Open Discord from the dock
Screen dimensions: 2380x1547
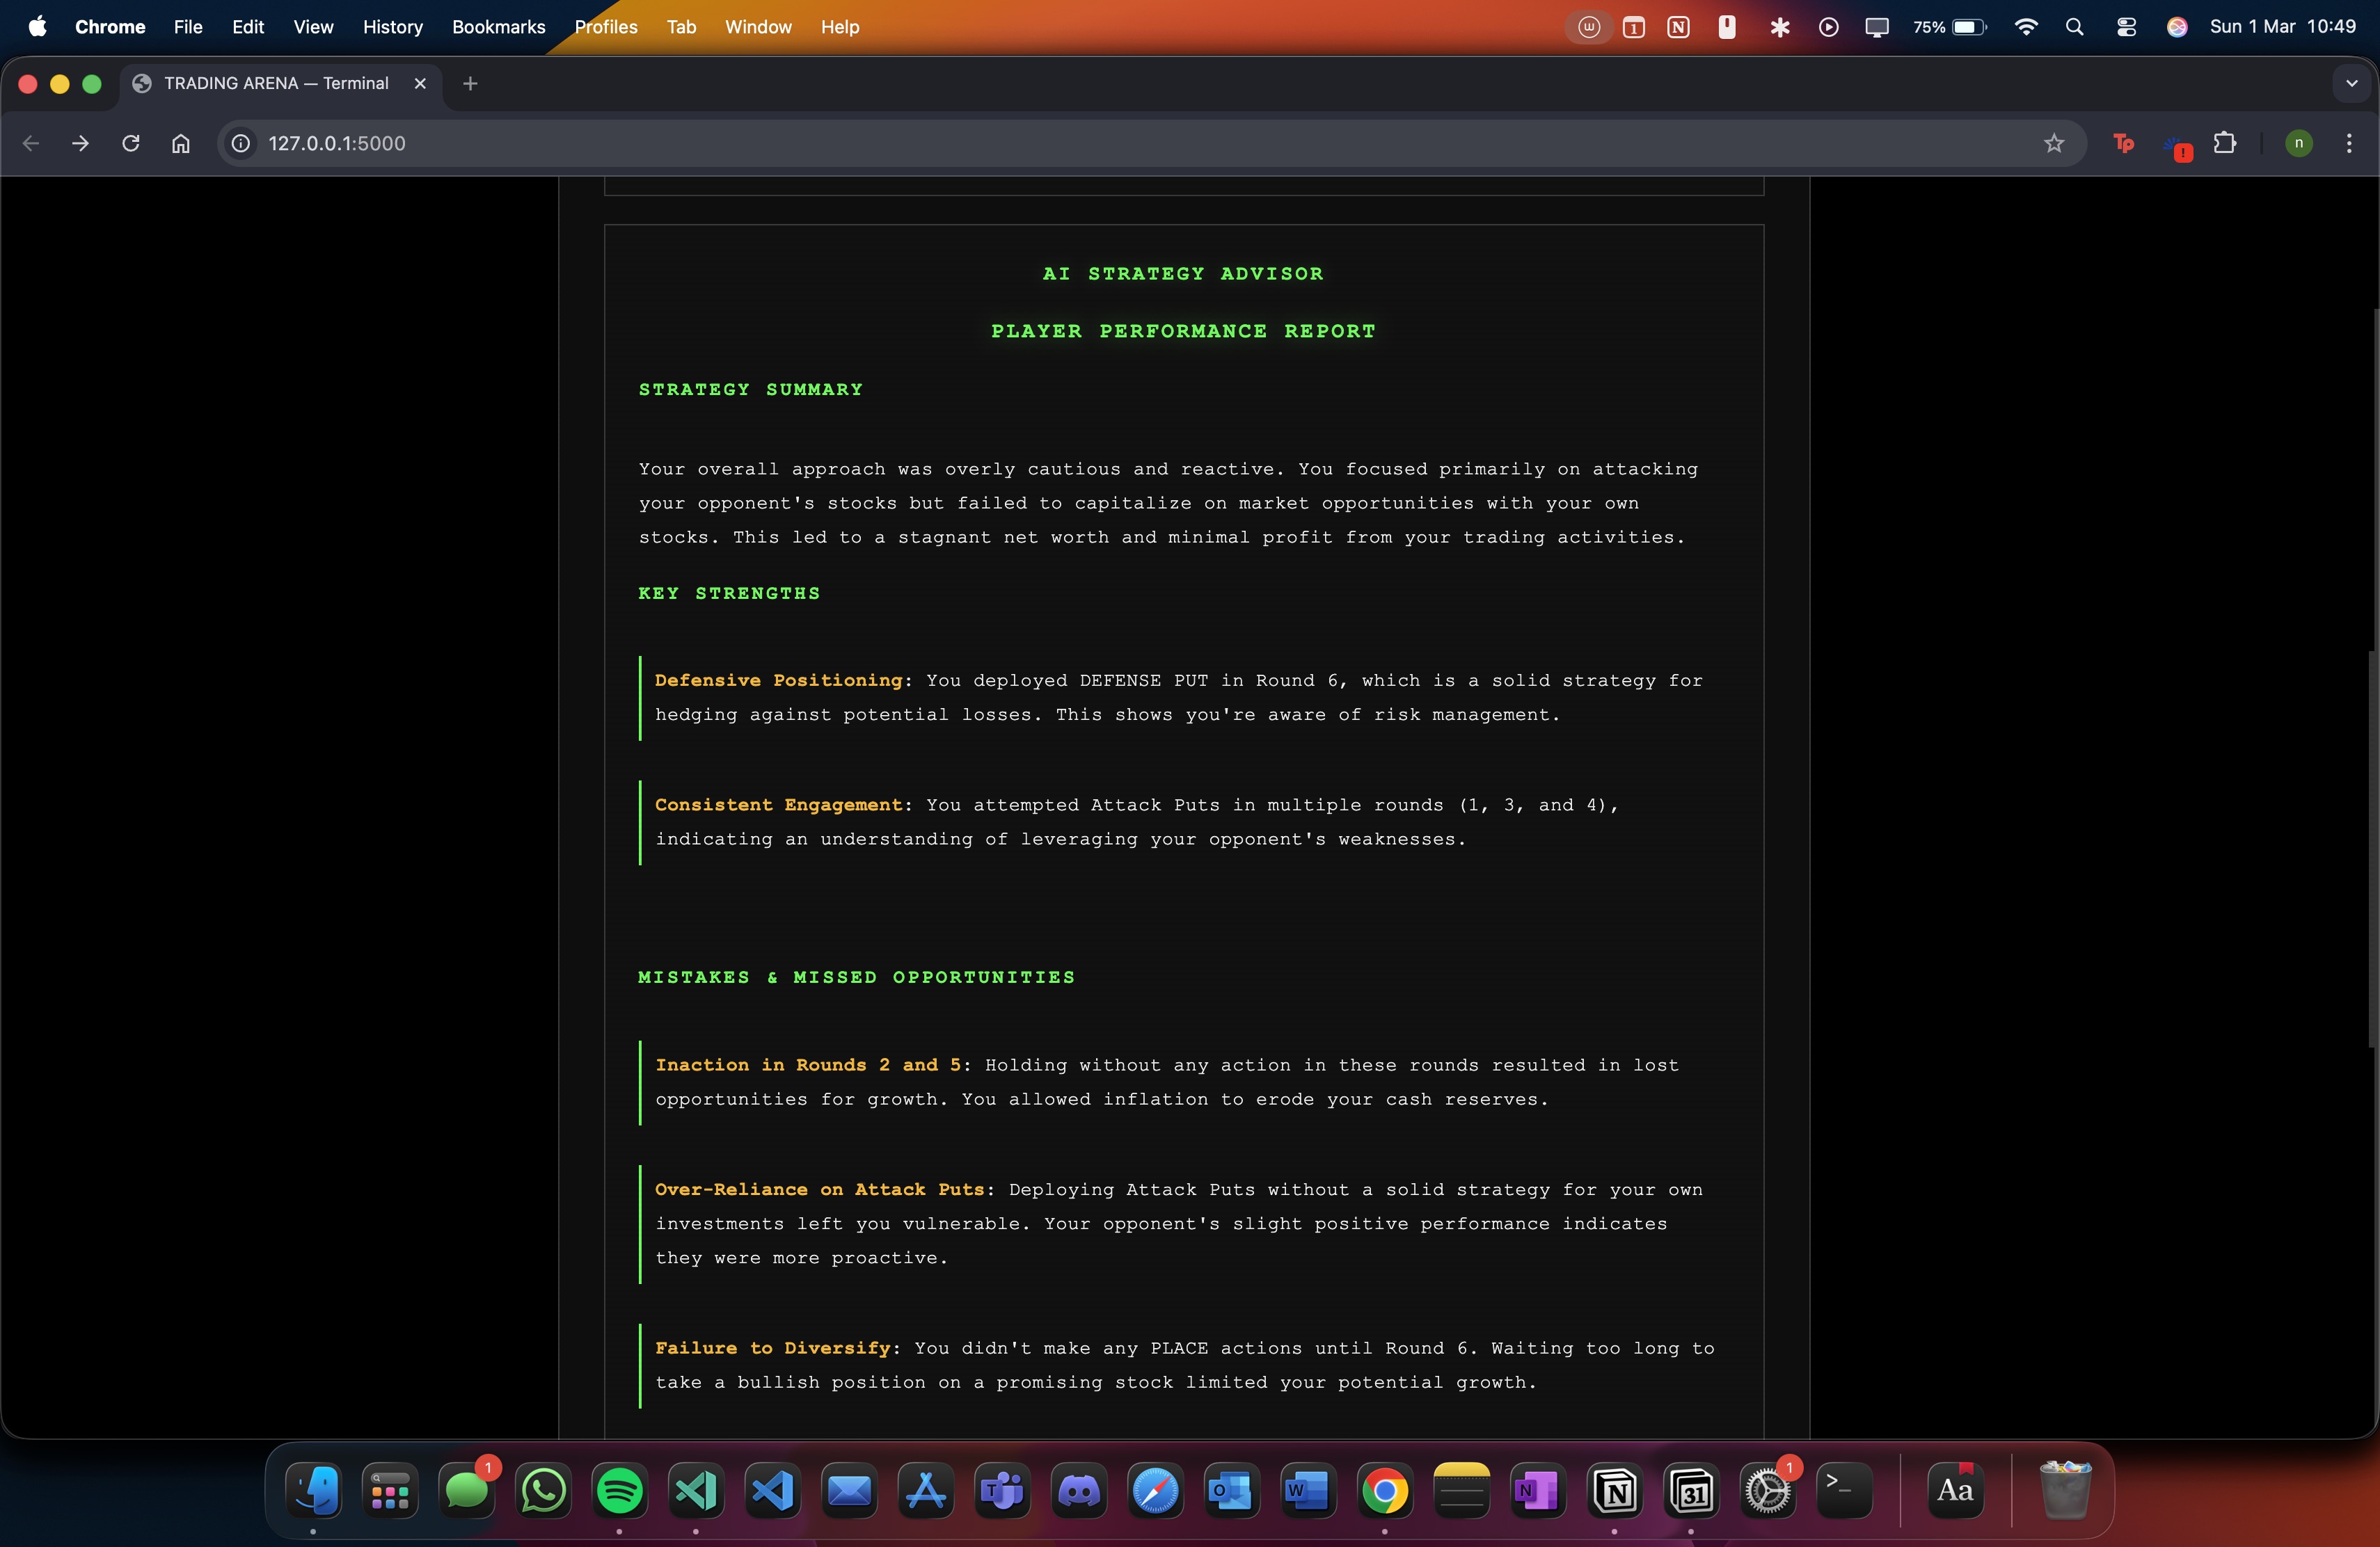(x=1079, y=1490)
